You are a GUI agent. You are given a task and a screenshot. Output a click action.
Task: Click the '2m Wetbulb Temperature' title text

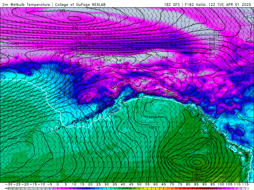pyautogui.click(x=26, y=4)
